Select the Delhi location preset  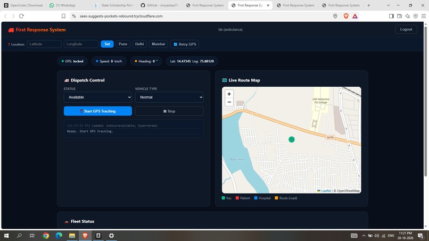[139, 44]
